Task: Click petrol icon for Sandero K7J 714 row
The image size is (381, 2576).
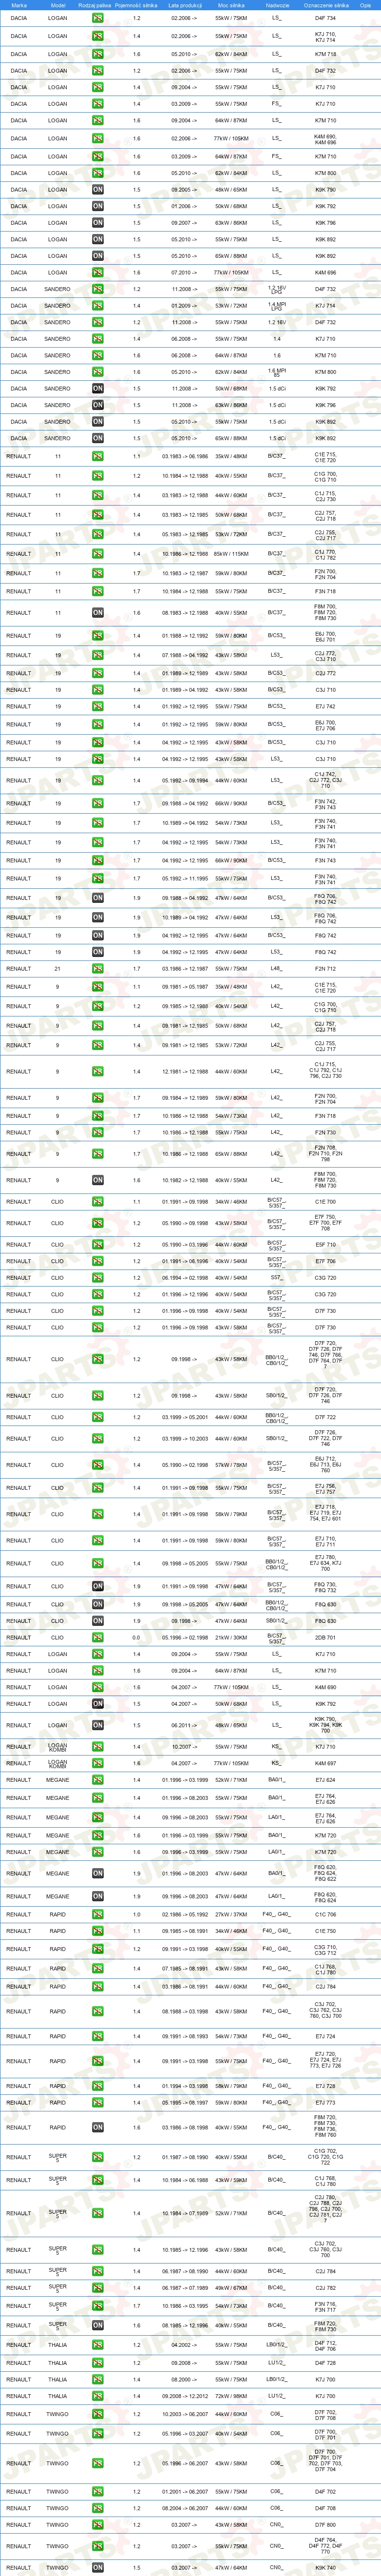Action: pyautogui.click(x=97, y=306)
